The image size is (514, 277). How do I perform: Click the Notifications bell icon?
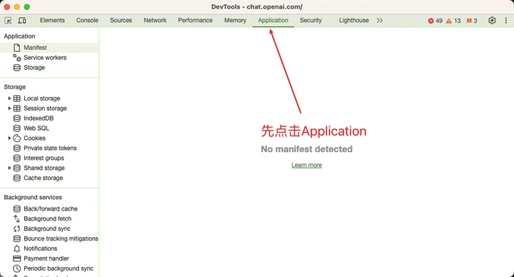(16, 248)
